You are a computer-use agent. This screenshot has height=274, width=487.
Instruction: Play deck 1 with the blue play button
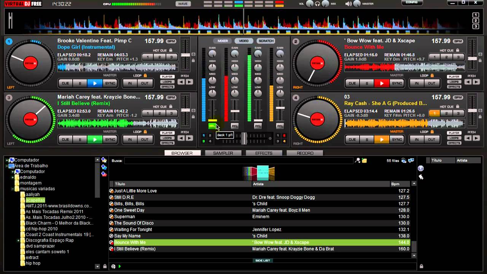(95, 83)
